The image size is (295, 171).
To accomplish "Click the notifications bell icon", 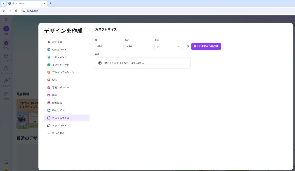I will [x=6, y=162].
